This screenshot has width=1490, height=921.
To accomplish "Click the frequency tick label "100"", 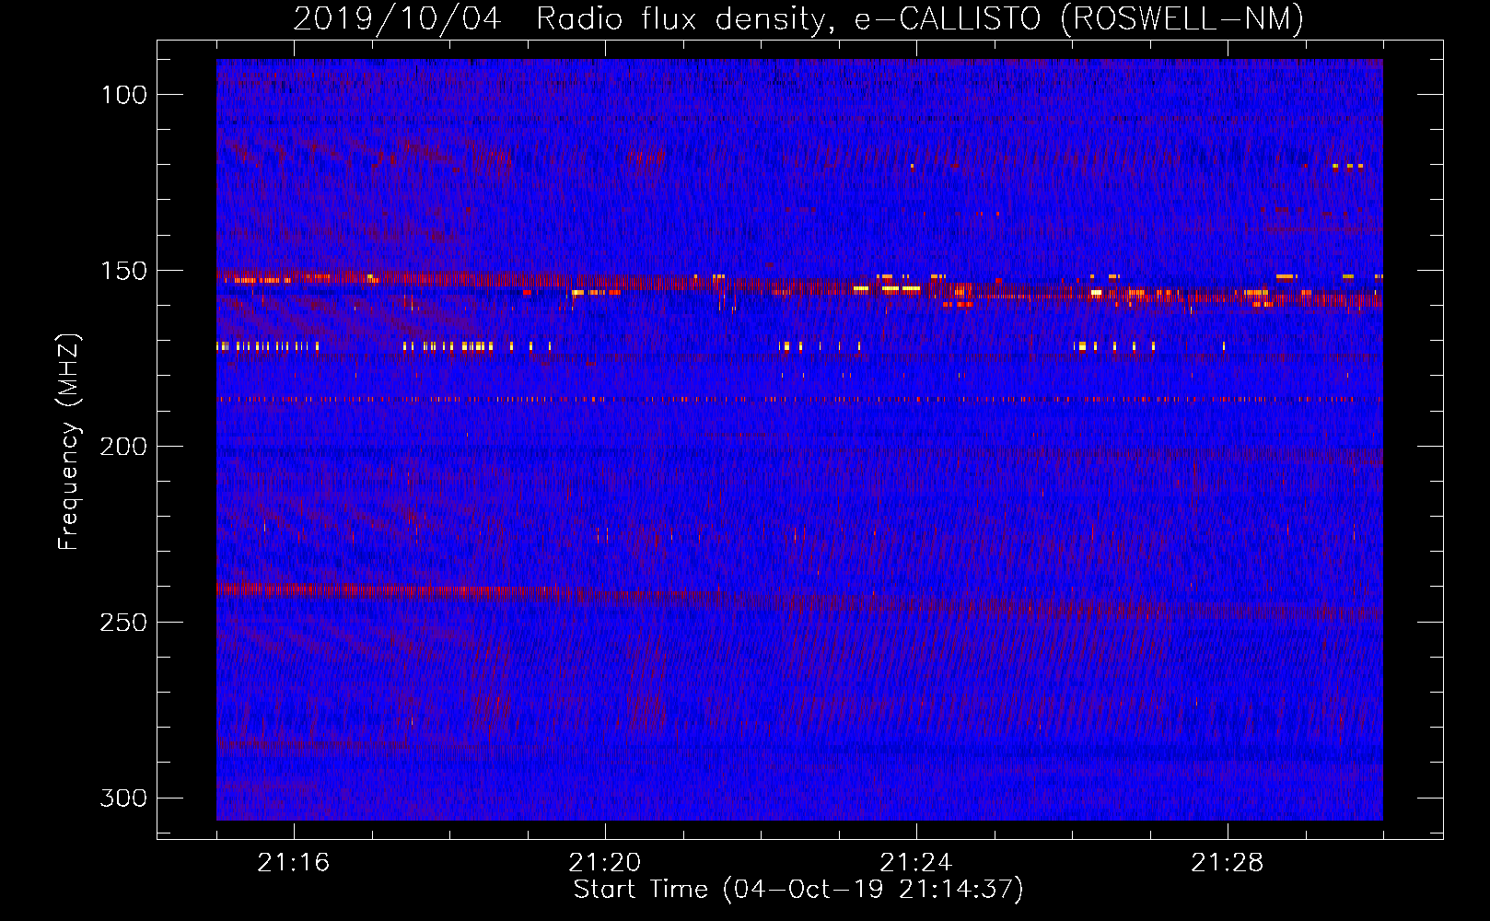I will (124, 96).
